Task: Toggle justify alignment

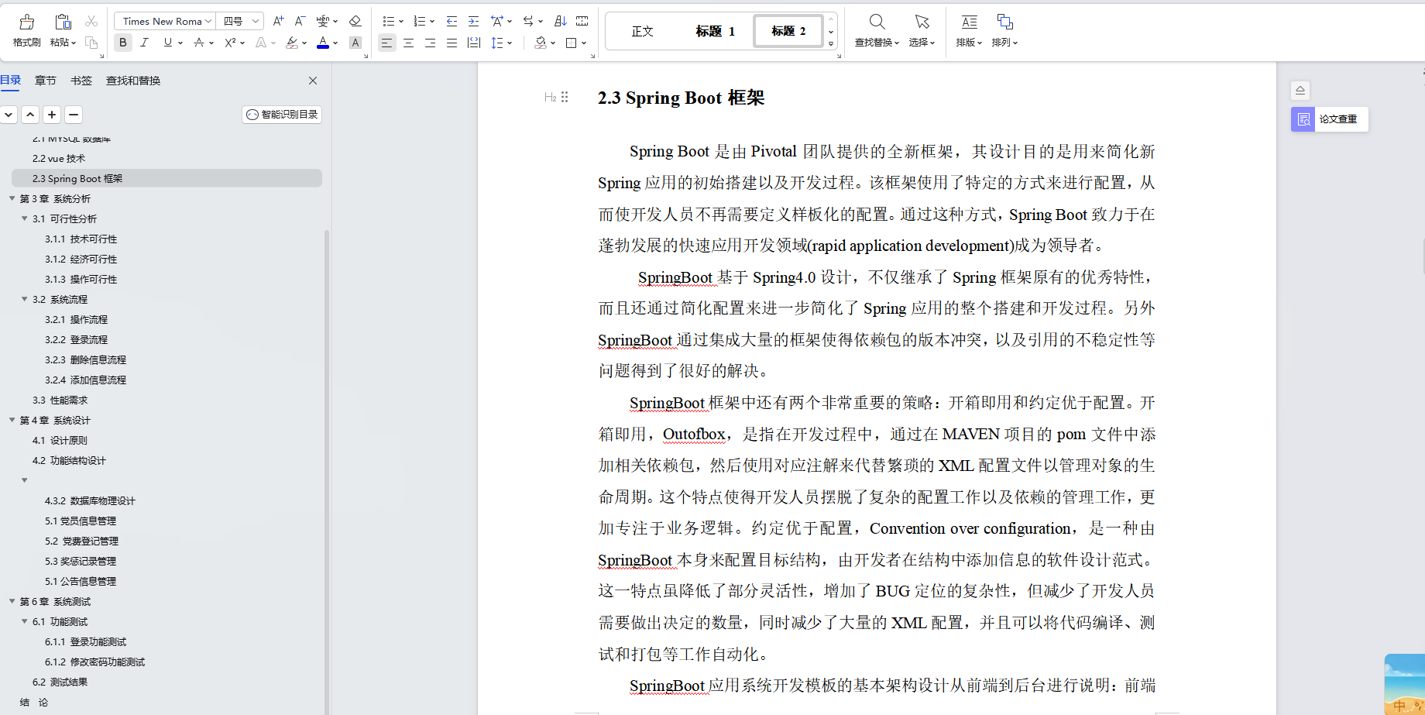Action: [452, 43]
